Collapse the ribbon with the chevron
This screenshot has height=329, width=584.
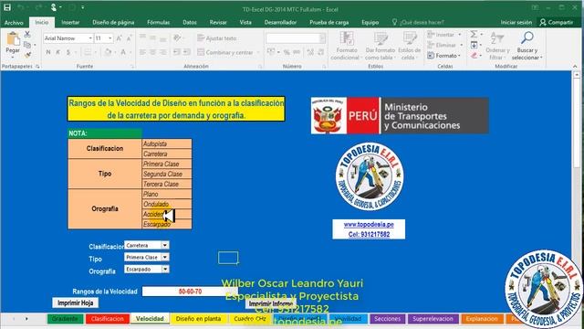coord(575,67)
